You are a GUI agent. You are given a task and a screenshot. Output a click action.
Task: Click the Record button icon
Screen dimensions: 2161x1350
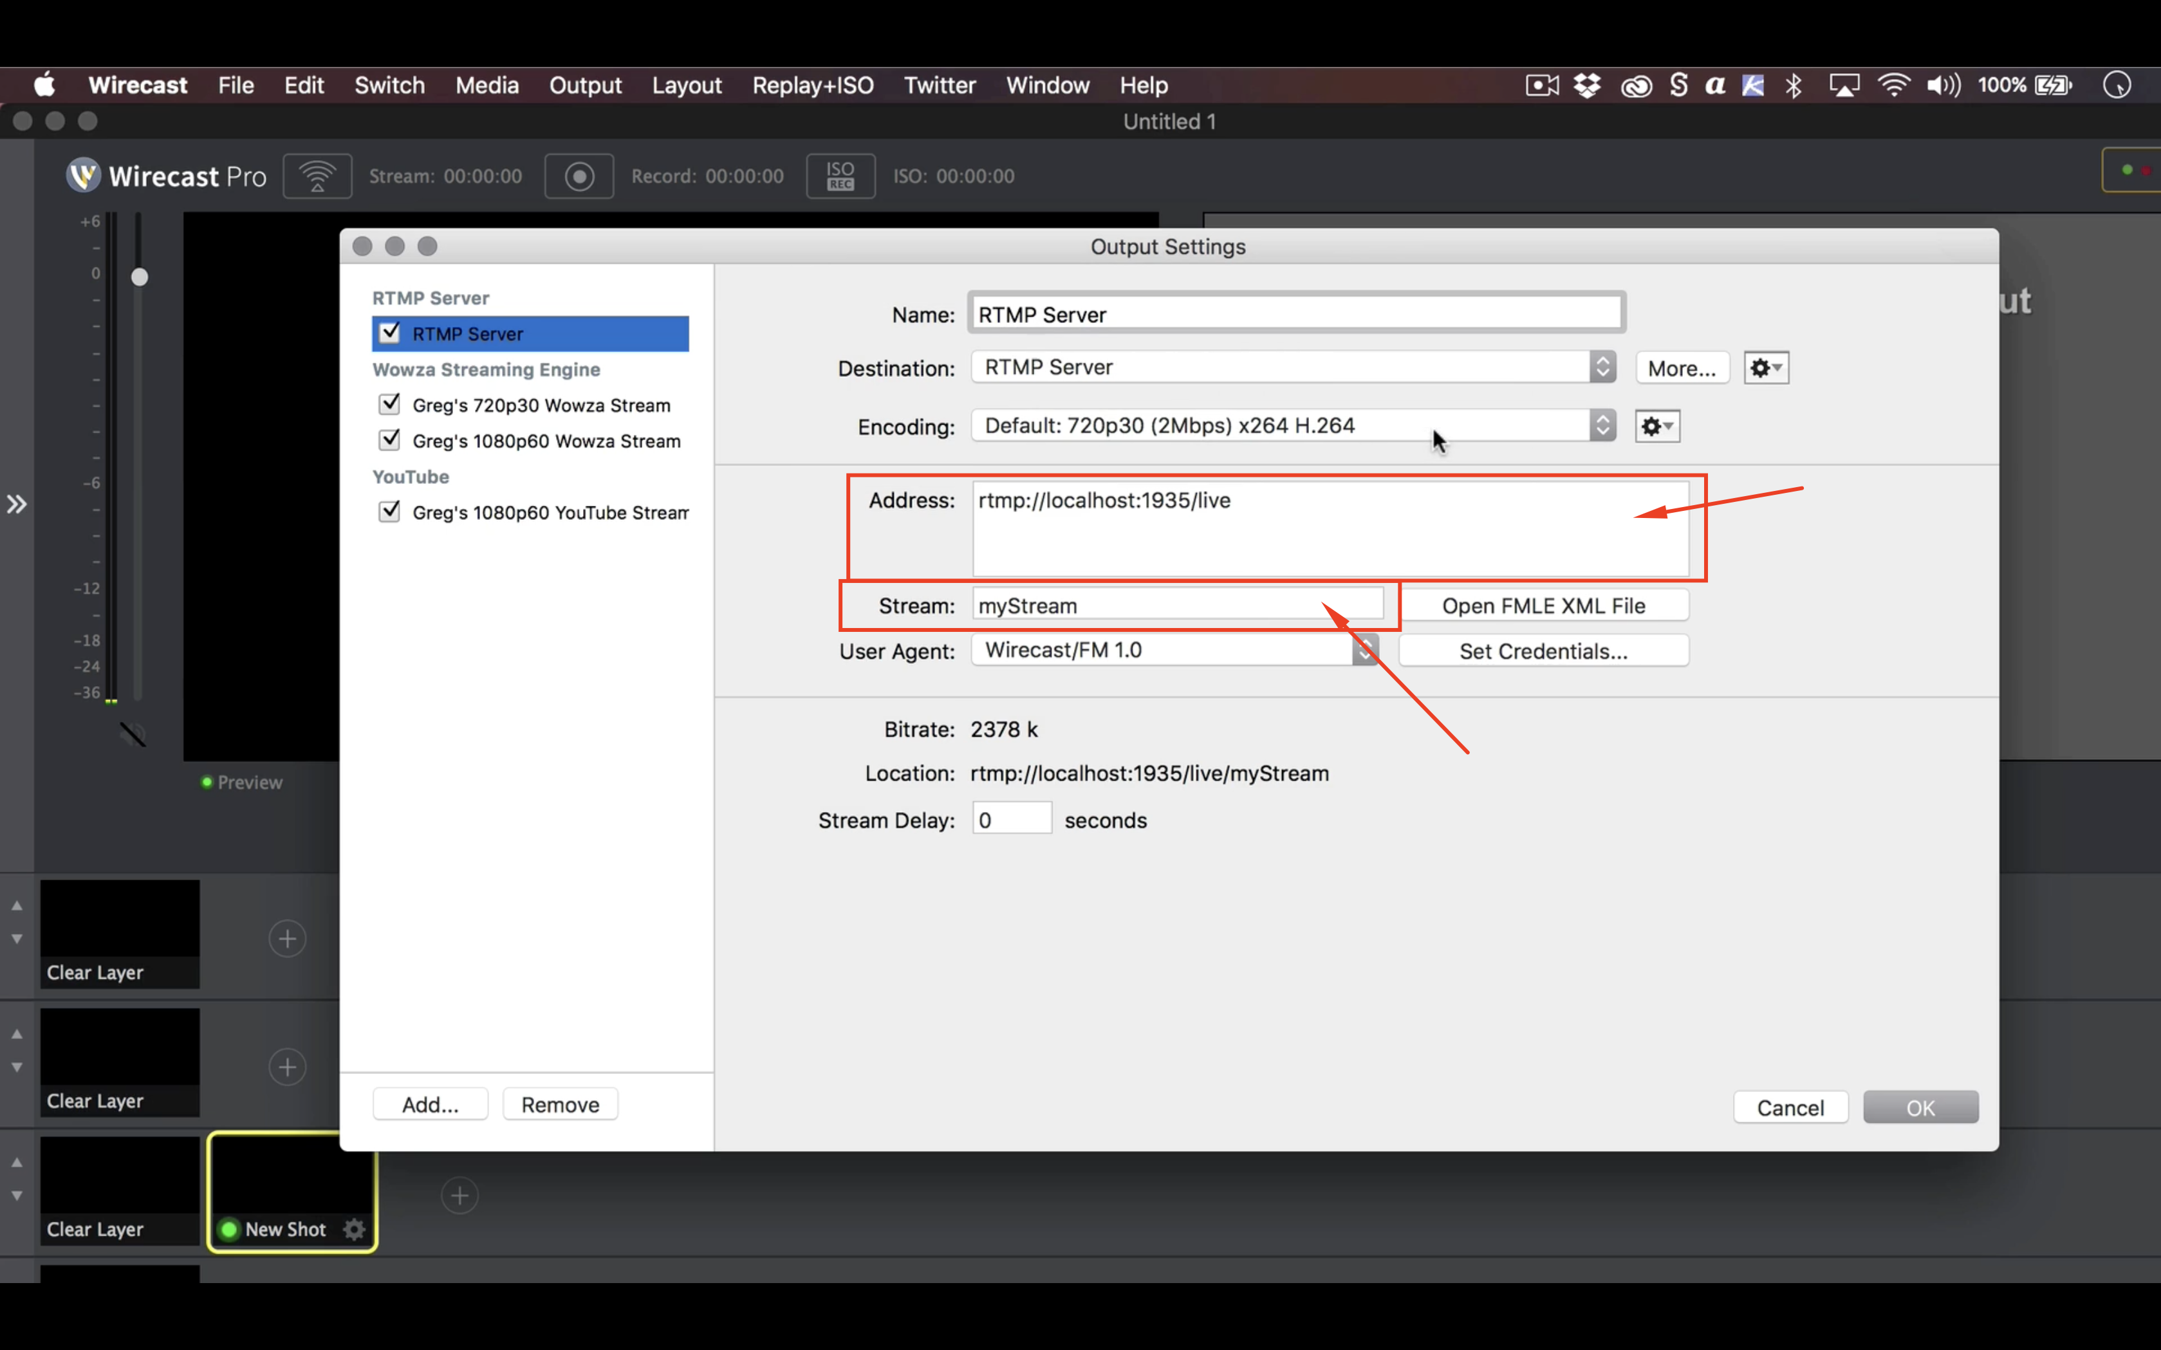(x=579, y=176)
